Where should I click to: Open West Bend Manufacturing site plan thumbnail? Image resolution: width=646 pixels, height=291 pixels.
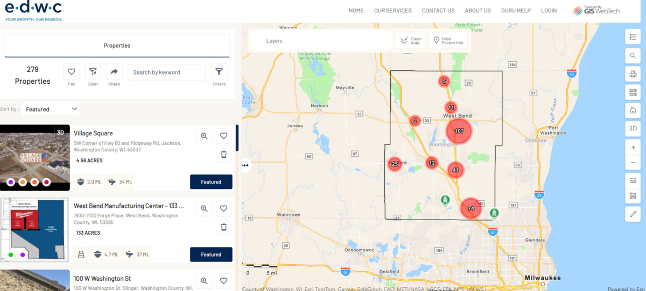(x=35, y=230)
